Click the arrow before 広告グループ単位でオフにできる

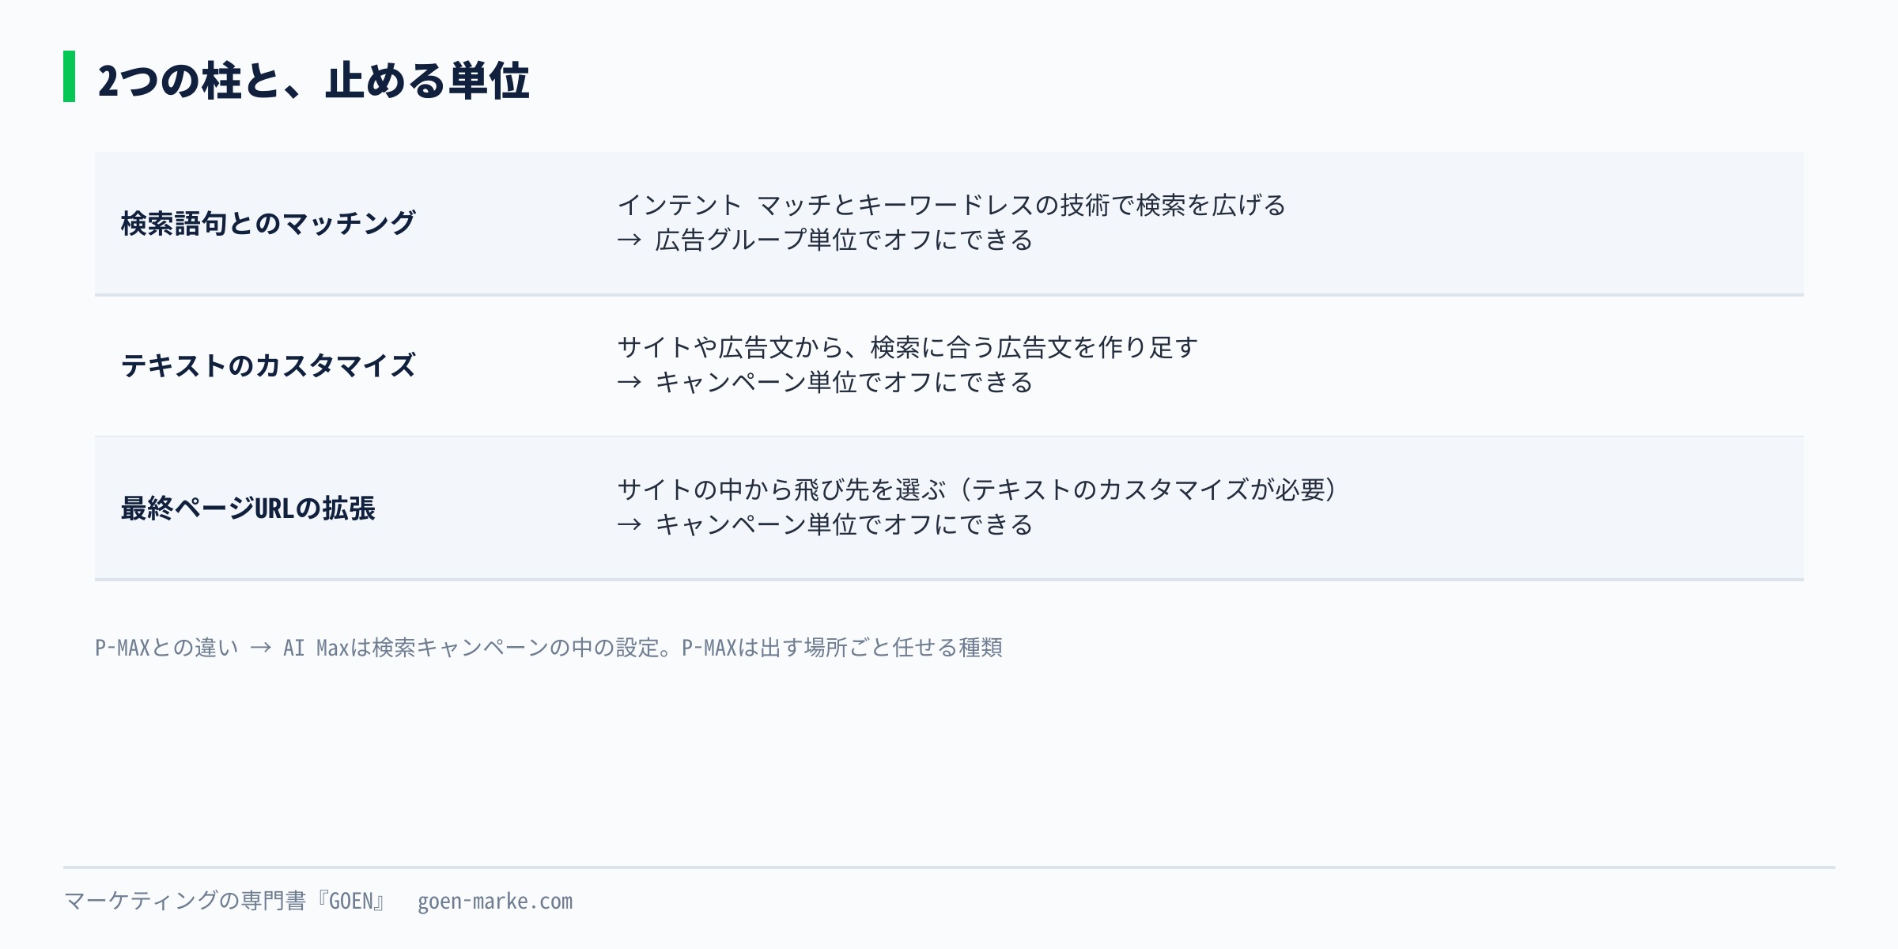(630, 240)
